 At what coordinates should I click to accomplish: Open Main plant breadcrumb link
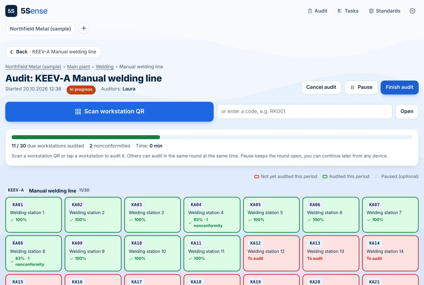click(x=78, y=67)
